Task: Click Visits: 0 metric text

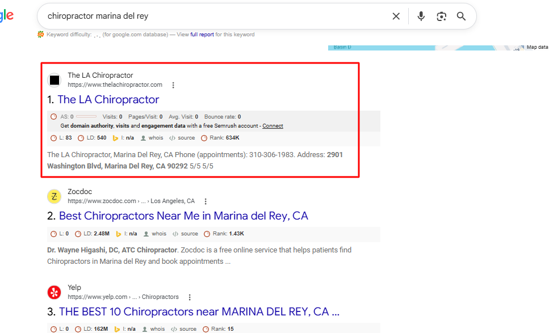Action: point(112,117)
